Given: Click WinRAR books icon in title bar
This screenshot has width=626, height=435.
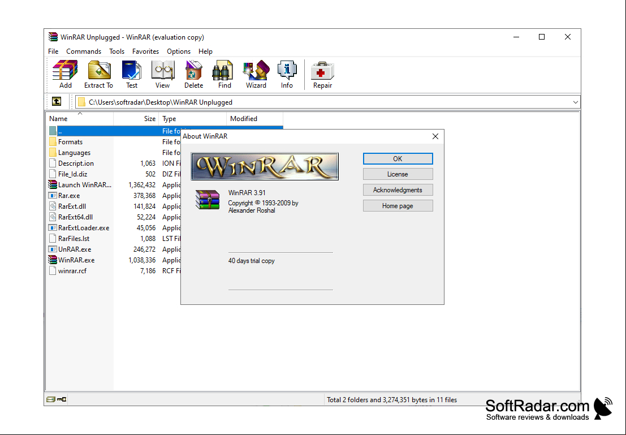Looking at the screenshot, I should [53, 37].
